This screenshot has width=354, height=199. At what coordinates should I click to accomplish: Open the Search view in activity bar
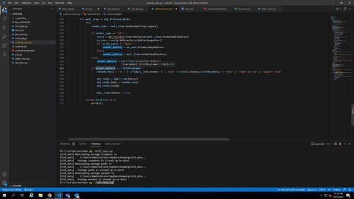4,19
